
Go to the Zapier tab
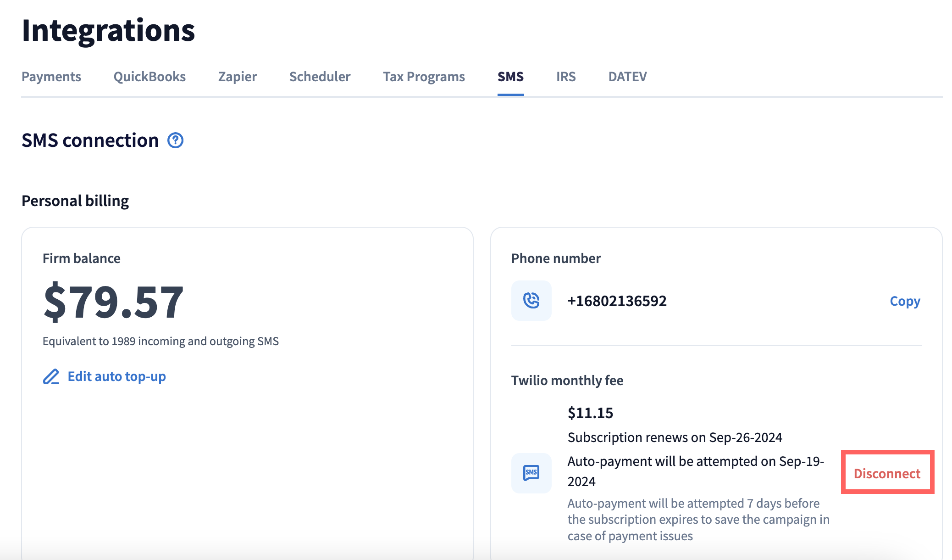click(x=237, y=77)
